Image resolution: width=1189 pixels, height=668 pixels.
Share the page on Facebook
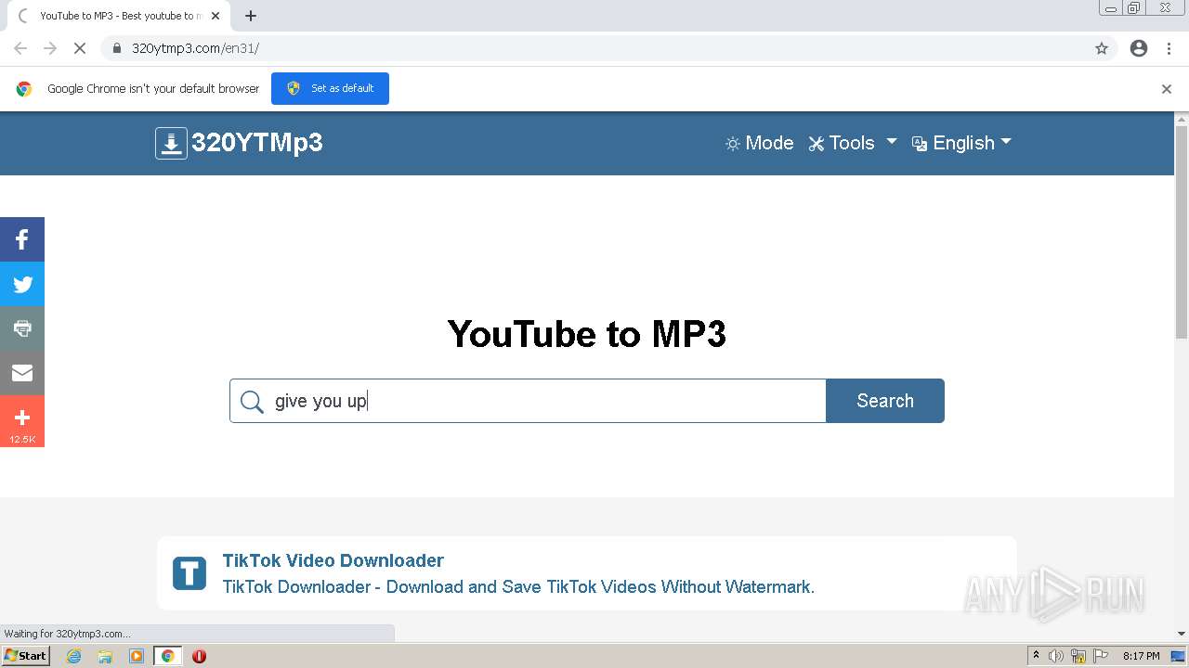coord(22,239)
